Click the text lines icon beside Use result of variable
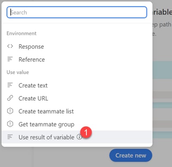The height and width of the screenshot is (167, 172). click(10, 137)
